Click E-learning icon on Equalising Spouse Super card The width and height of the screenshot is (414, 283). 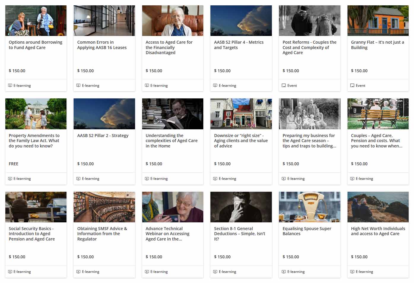(284, 272)
